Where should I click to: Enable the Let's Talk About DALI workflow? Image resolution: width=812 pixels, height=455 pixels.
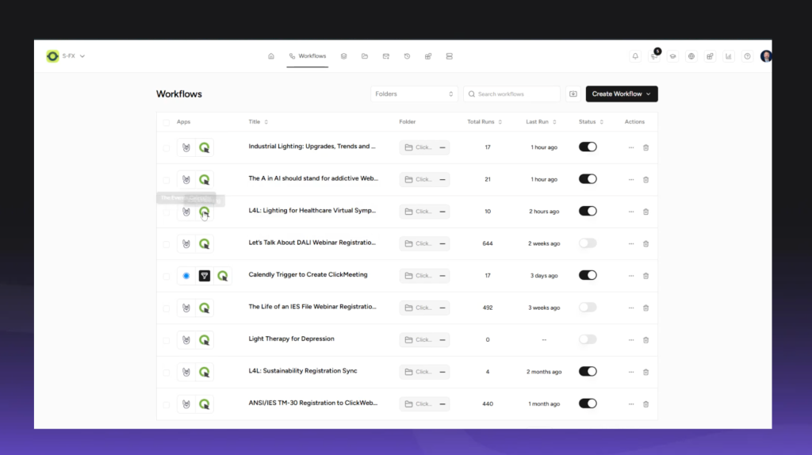click(588, 243)
